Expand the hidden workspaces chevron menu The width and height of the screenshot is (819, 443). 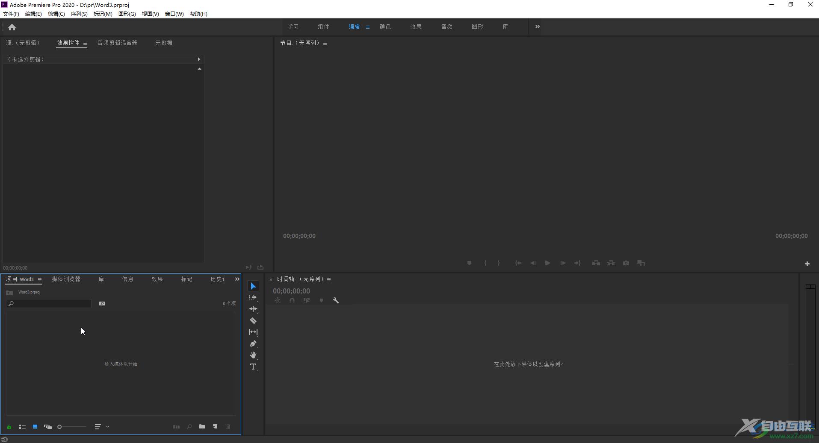pos(538,26)
